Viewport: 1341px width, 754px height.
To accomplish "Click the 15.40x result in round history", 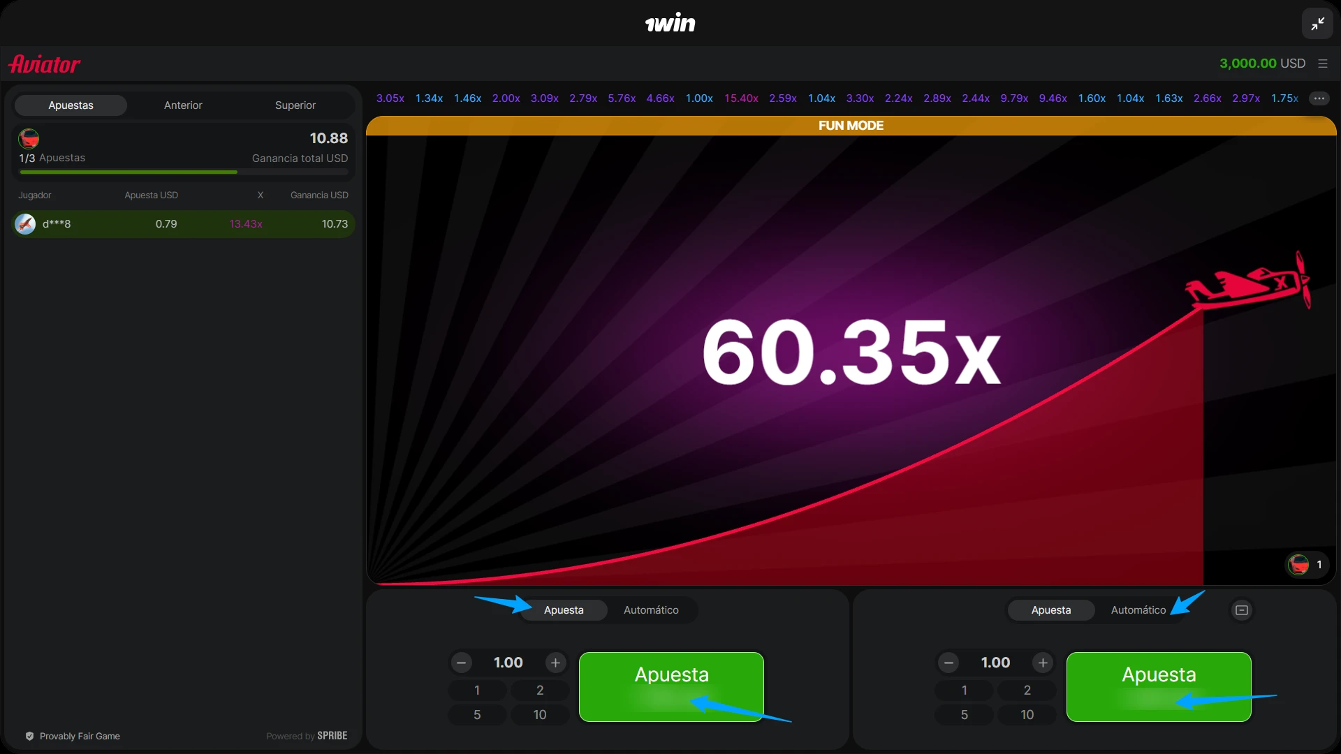I will pos(741,98).
